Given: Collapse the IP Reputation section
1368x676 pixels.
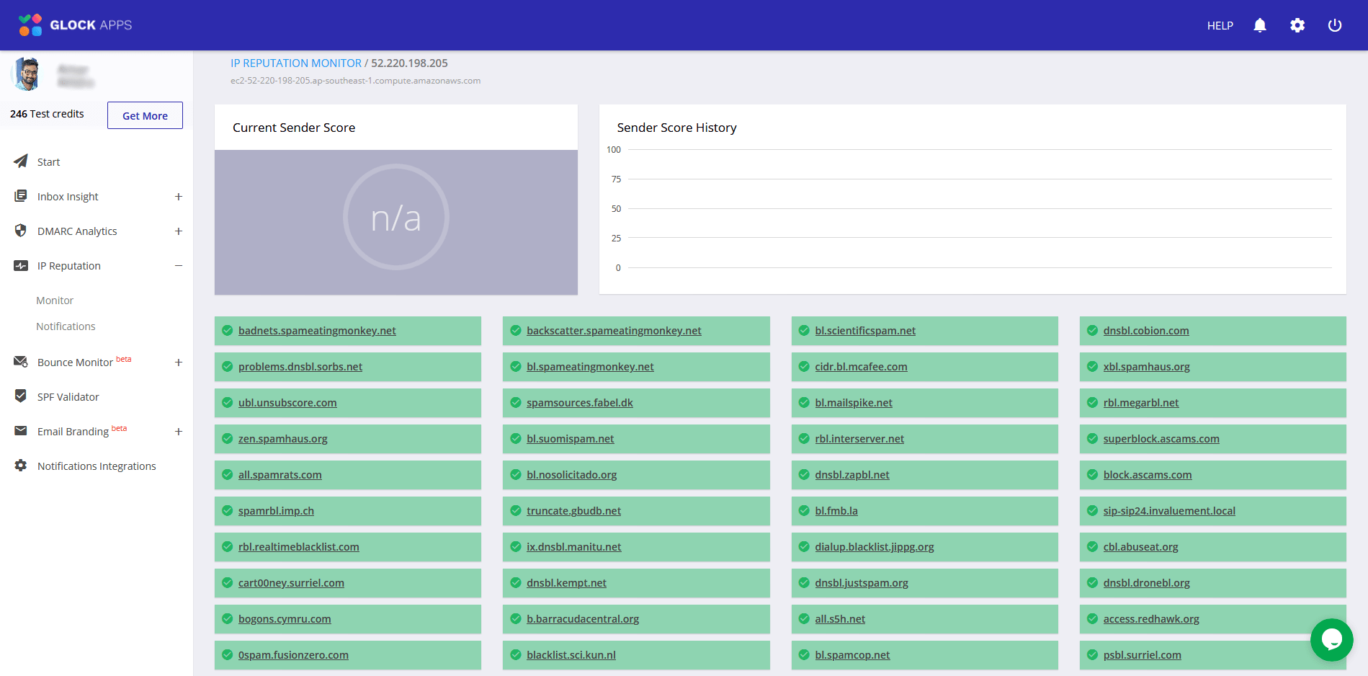Looking at the screenshot, I should 179,266.
